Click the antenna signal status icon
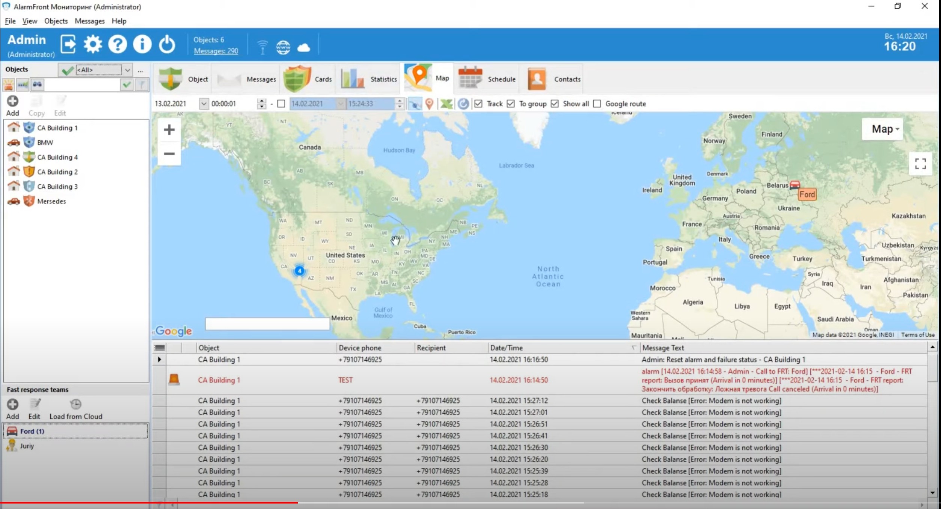The height and width of the screenshot is (509, 941). click(262, 47)
